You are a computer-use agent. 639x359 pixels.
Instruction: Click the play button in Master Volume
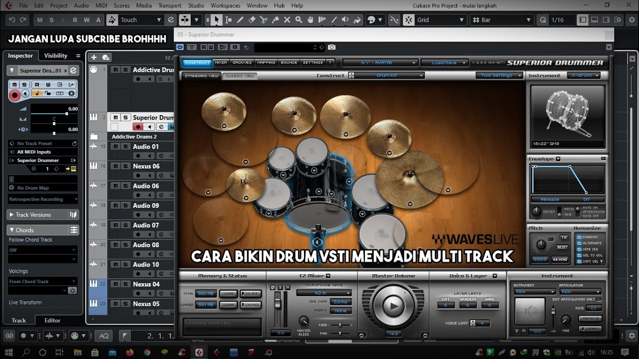click(393, 306)
